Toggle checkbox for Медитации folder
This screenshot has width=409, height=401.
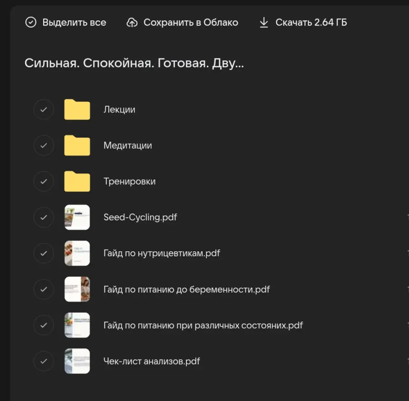[x=44, y=145]
